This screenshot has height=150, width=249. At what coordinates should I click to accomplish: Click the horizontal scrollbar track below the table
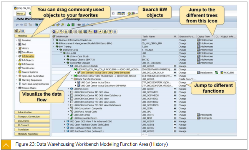[192, 135]
